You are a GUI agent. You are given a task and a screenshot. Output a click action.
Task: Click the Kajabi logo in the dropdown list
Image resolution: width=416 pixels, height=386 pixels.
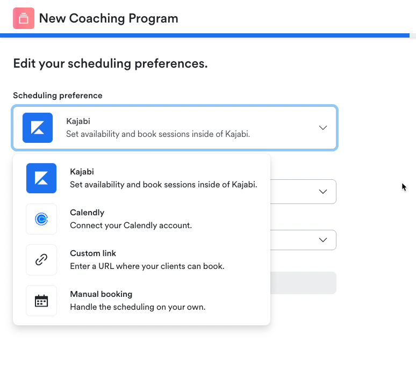[x=41, y=178]
